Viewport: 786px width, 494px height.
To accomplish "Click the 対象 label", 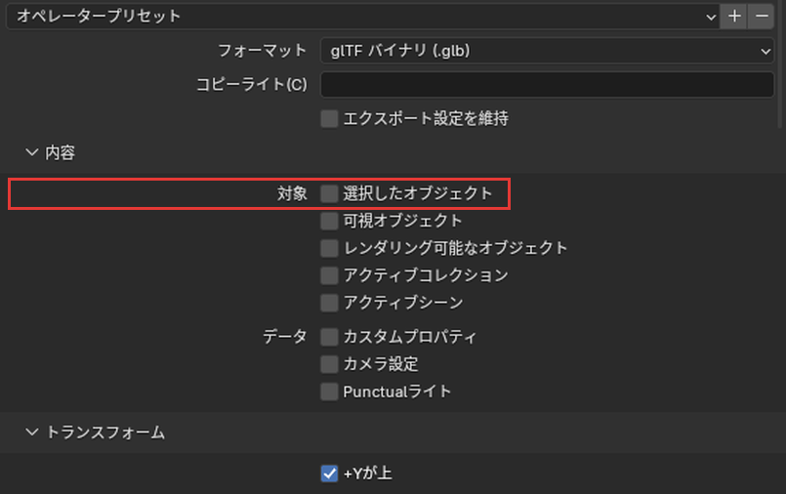I will (292, 193).
